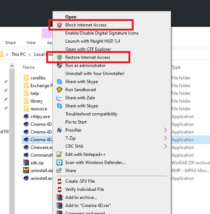Choose Troubleshoot compatibility
This screenshot has height=214, width=210.
pyautogui.click(x=91, y=114)
